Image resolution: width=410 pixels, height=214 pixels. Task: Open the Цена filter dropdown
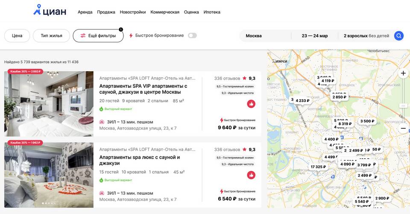point(17,36)
